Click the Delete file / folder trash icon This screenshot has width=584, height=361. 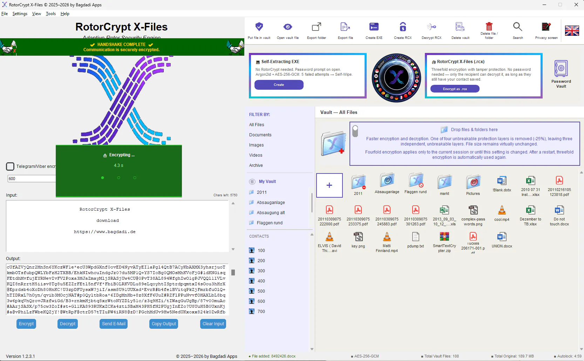(x=489, y=26)
